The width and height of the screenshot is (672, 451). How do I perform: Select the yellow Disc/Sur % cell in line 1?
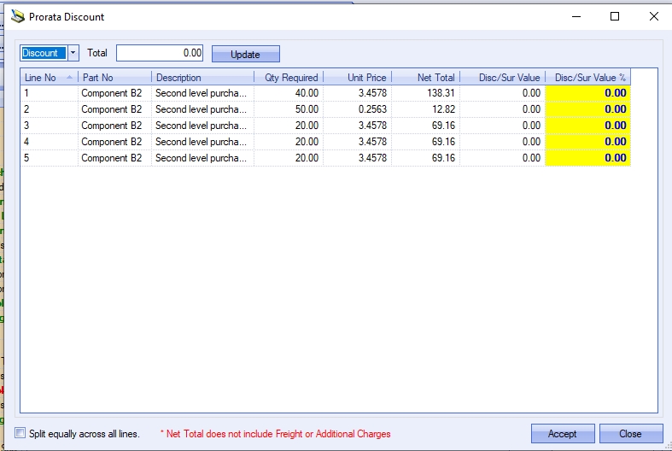click(588, 93)
